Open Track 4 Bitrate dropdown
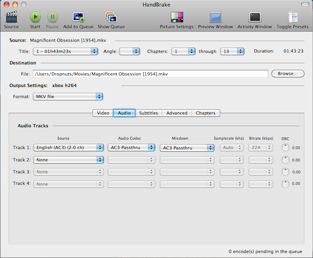 click(261, 184)
